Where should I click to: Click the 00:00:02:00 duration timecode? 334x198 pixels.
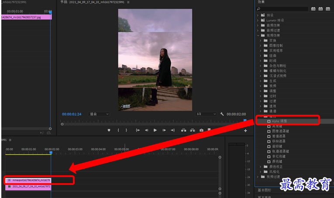point(236,114)
